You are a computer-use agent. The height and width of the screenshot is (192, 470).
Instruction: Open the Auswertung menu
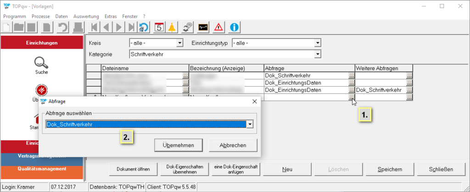[x=86, y=16]
